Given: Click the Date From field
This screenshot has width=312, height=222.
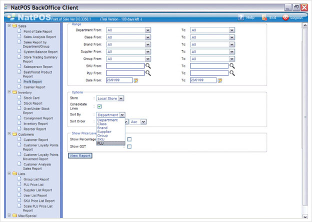Looking at the screenshot, I should [119, 80].
